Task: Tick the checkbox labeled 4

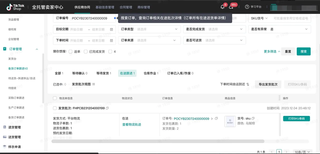Action: click(110, 52)
